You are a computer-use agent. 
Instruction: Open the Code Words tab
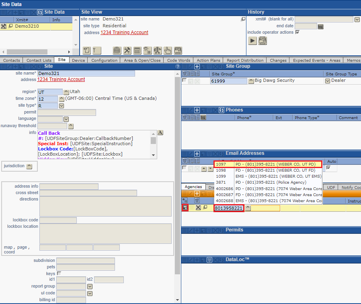178,60
